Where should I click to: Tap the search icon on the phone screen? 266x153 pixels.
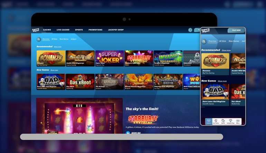tap(204, 41)
